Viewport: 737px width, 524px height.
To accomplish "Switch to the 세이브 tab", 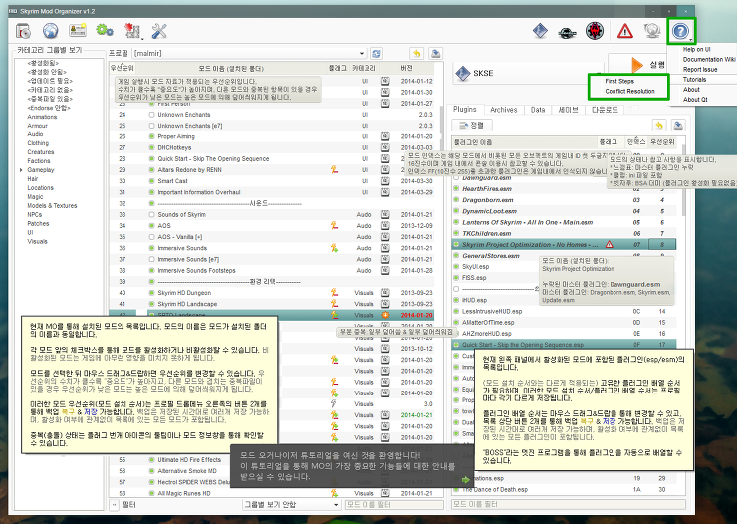I will [568, 109].
